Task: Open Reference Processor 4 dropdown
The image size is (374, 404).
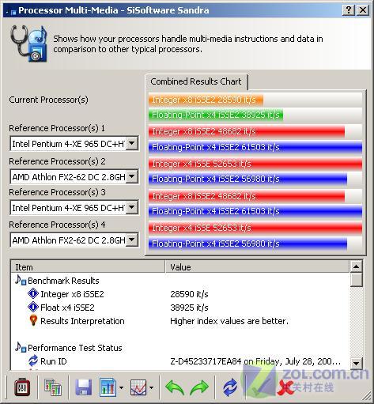Action: click(132, 240)
